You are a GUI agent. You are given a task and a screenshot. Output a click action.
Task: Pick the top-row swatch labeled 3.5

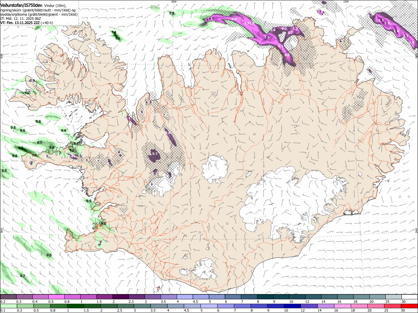point(168,297)
